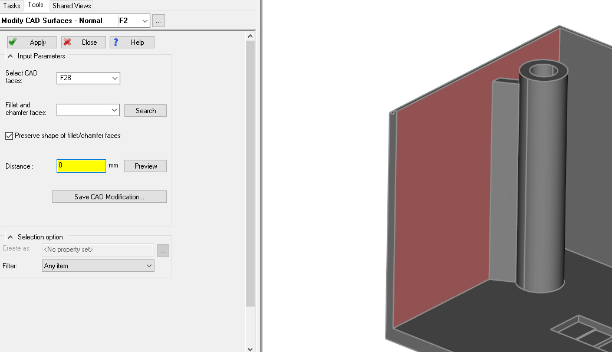Open the Fillet and chamfer faces dropdown
612x352 pixels.
pyautogui.click(x=114, y=110)
